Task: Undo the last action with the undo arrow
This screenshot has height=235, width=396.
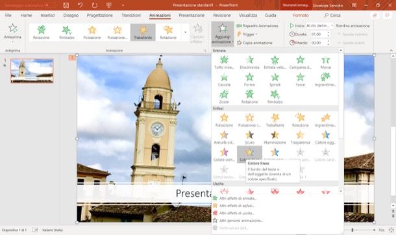Action: [80, 5]
